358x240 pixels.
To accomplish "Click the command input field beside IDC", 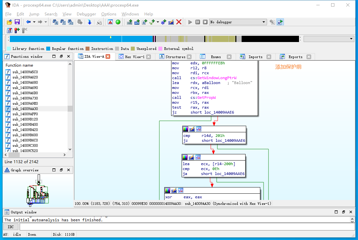I will [187, 227].
